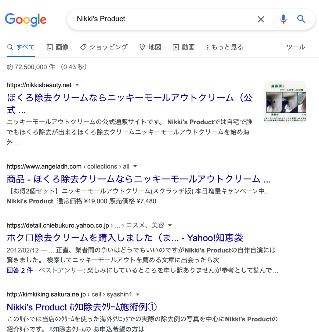Click the Google logo
This screenshot has height=332, width=319.
coord(26,20)
